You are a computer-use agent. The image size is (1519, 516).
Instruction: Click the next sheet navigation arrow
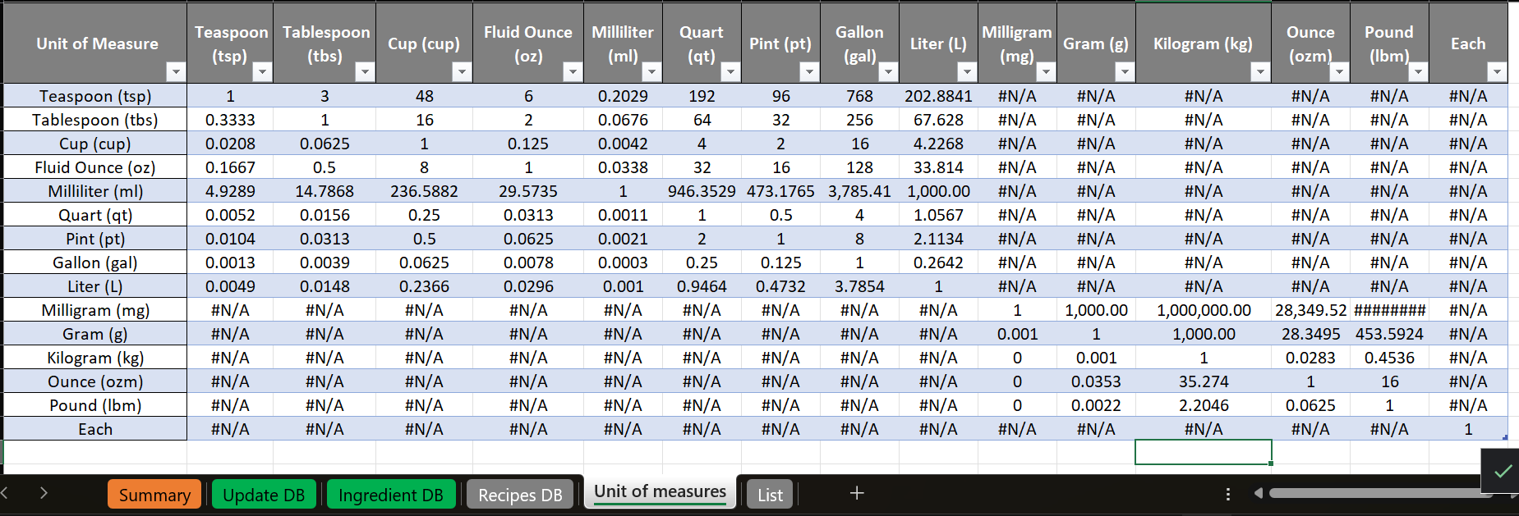click(x=44, y=493)
